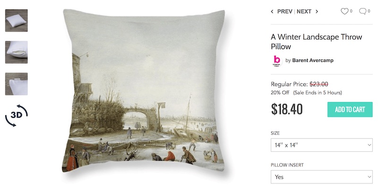Click the comment count next to bubble
Image resolution: width=378 pixels, height=190 pixels.
pyautogui.click(x=369, y=11)
